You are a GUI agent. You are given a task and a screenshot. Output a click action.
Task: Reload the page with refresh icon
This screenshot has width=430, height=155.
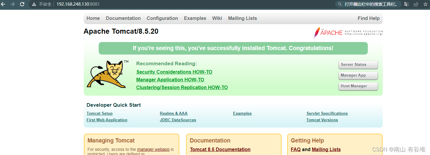click(x=22, y=4)
